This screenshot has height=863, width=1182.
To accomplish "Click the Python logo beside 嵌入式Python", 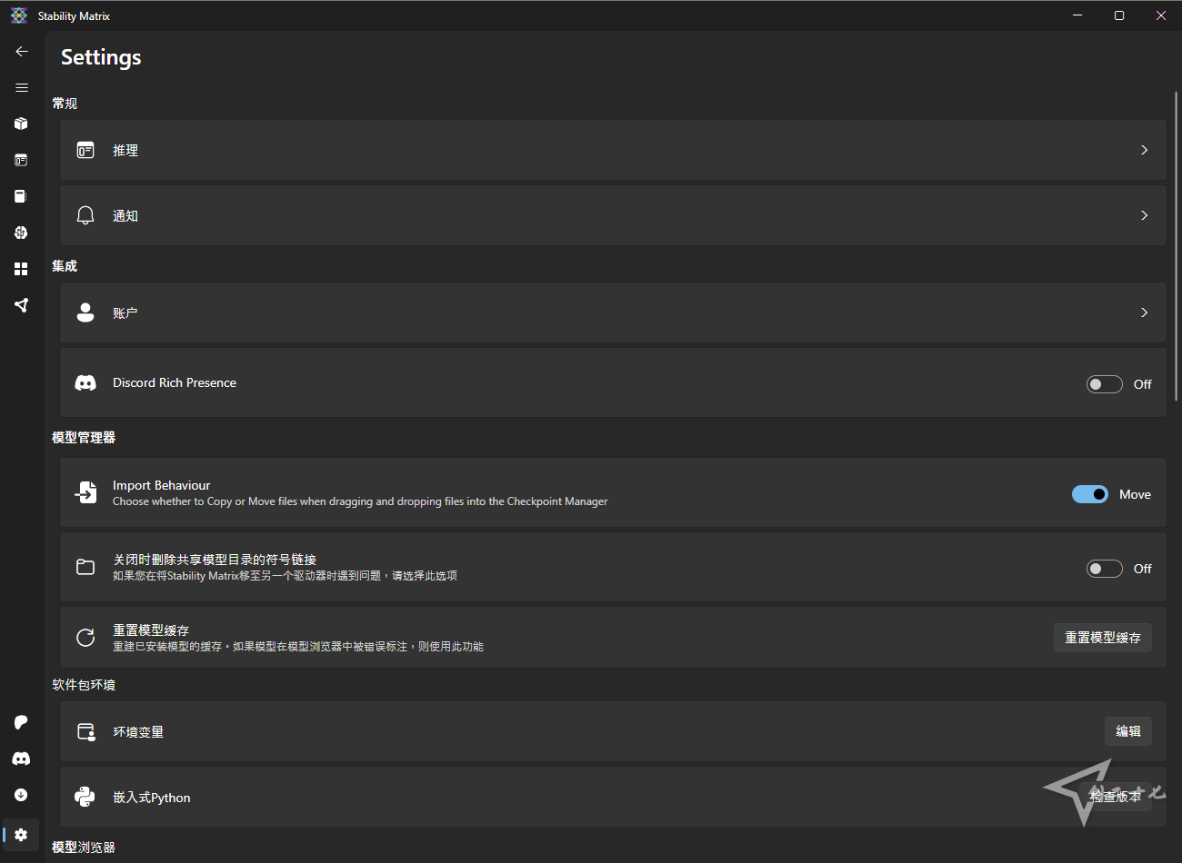I will [85, 797].
